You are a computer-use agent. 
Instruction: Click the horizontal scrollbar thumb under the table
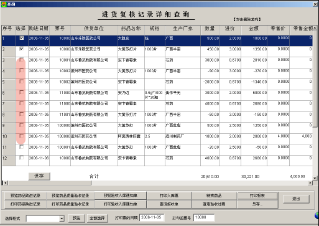(x=50, y=183)
